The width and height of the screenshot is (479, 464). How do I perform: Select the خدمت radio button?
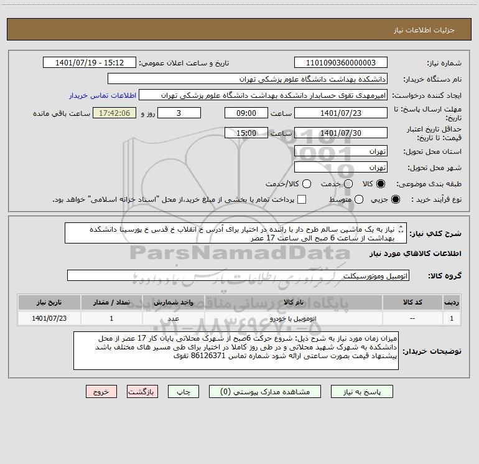point(348,184)
